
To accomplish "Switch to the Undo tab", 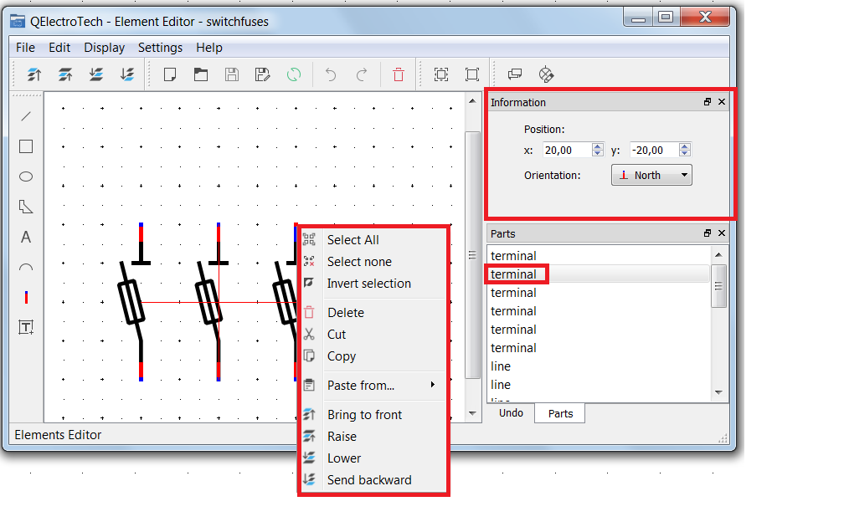I will coord(511,413).
